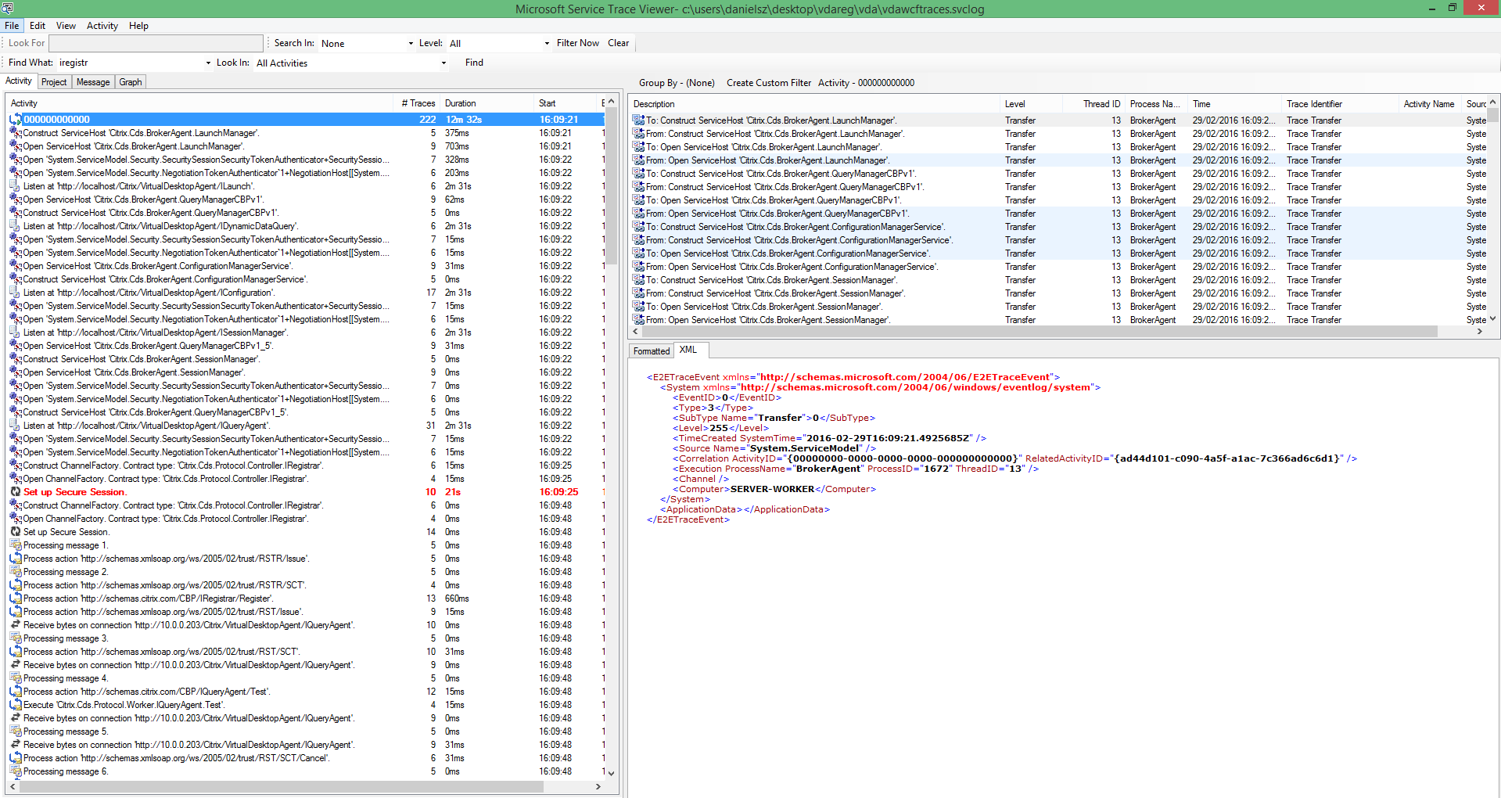Click icon of Process action IQueryAgent/Test row
This screenshot has width=1501, height=798.
[16, 692]
